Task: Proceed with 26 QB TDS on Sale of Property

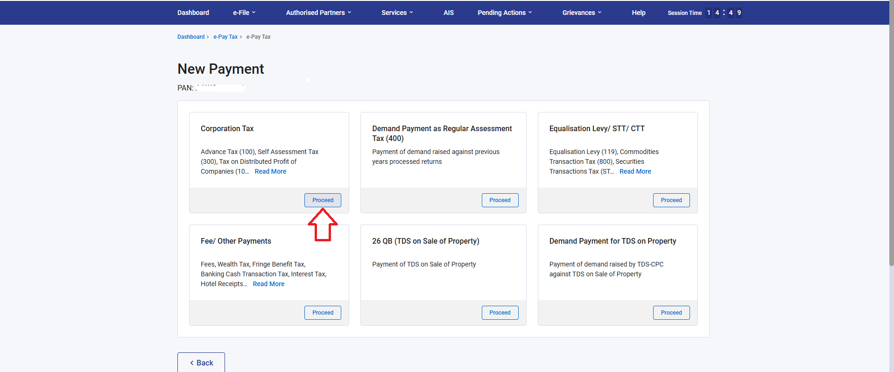Action: [x=500, y=313]
